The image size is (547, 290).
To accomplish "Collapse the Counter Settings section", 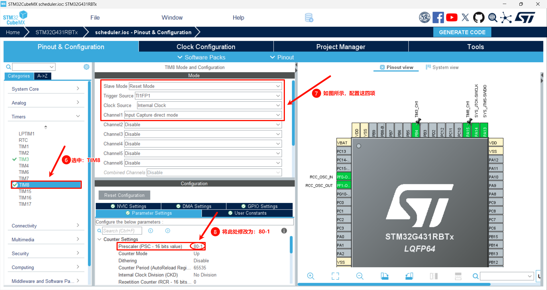I will (x=99, y=239).
